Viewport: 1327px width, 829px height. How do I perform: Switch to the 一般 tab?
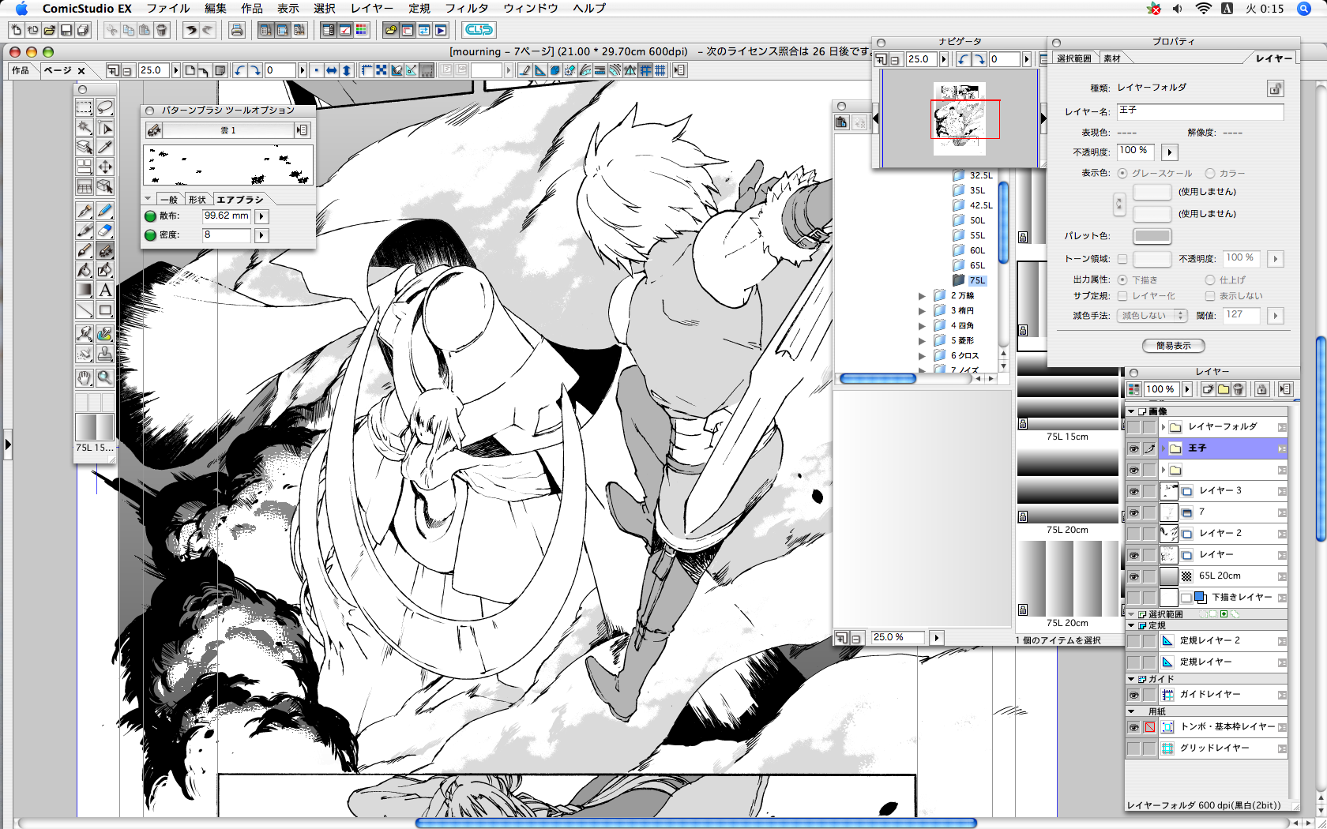[x=170, y=200]
